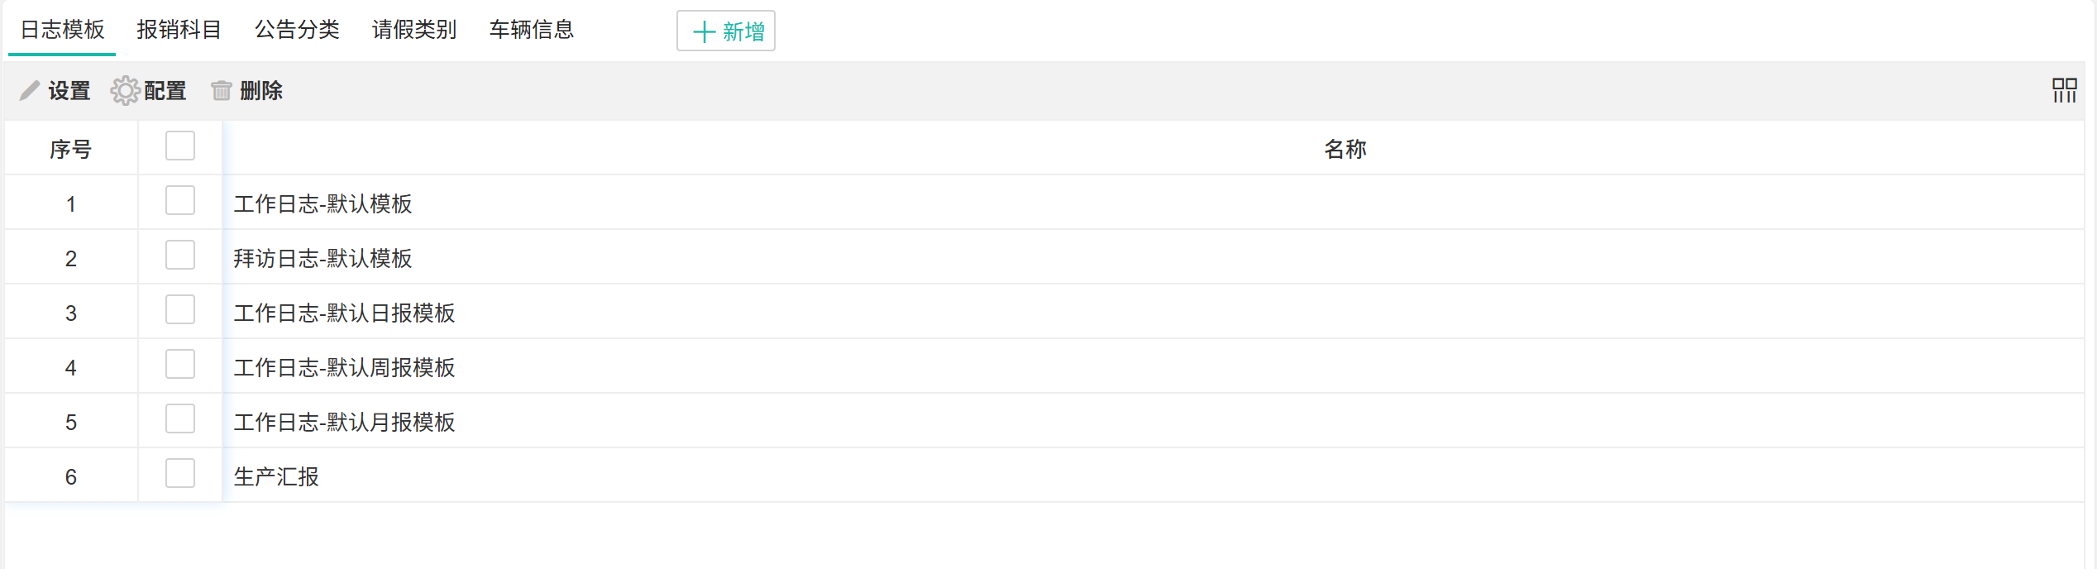The height and width of the screenshot is (569, 2097).
Task: Go to the 请假类别 tab
Action: tap(414, 30)
